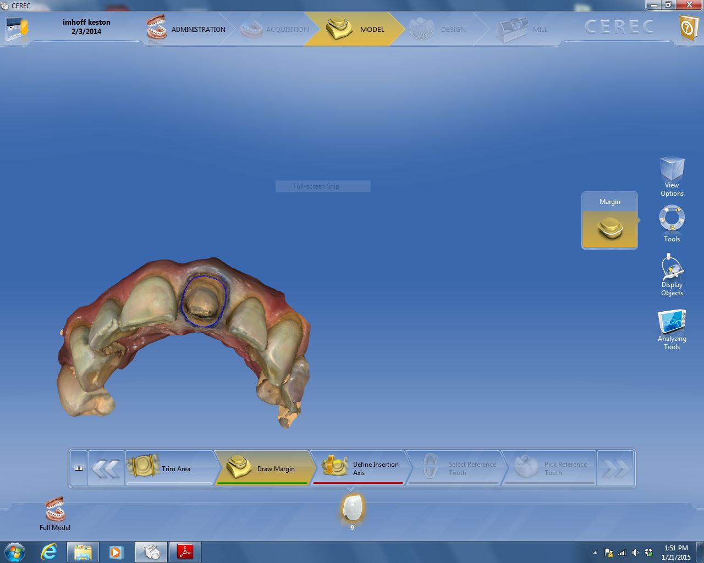704x563 pixels.
Task: Open the Tools wheel icon
Action: pyautogui.click(x=672, y=219)
